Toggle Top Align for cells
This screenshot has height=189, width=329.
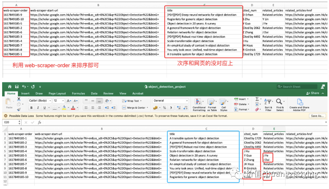(86, 101)
